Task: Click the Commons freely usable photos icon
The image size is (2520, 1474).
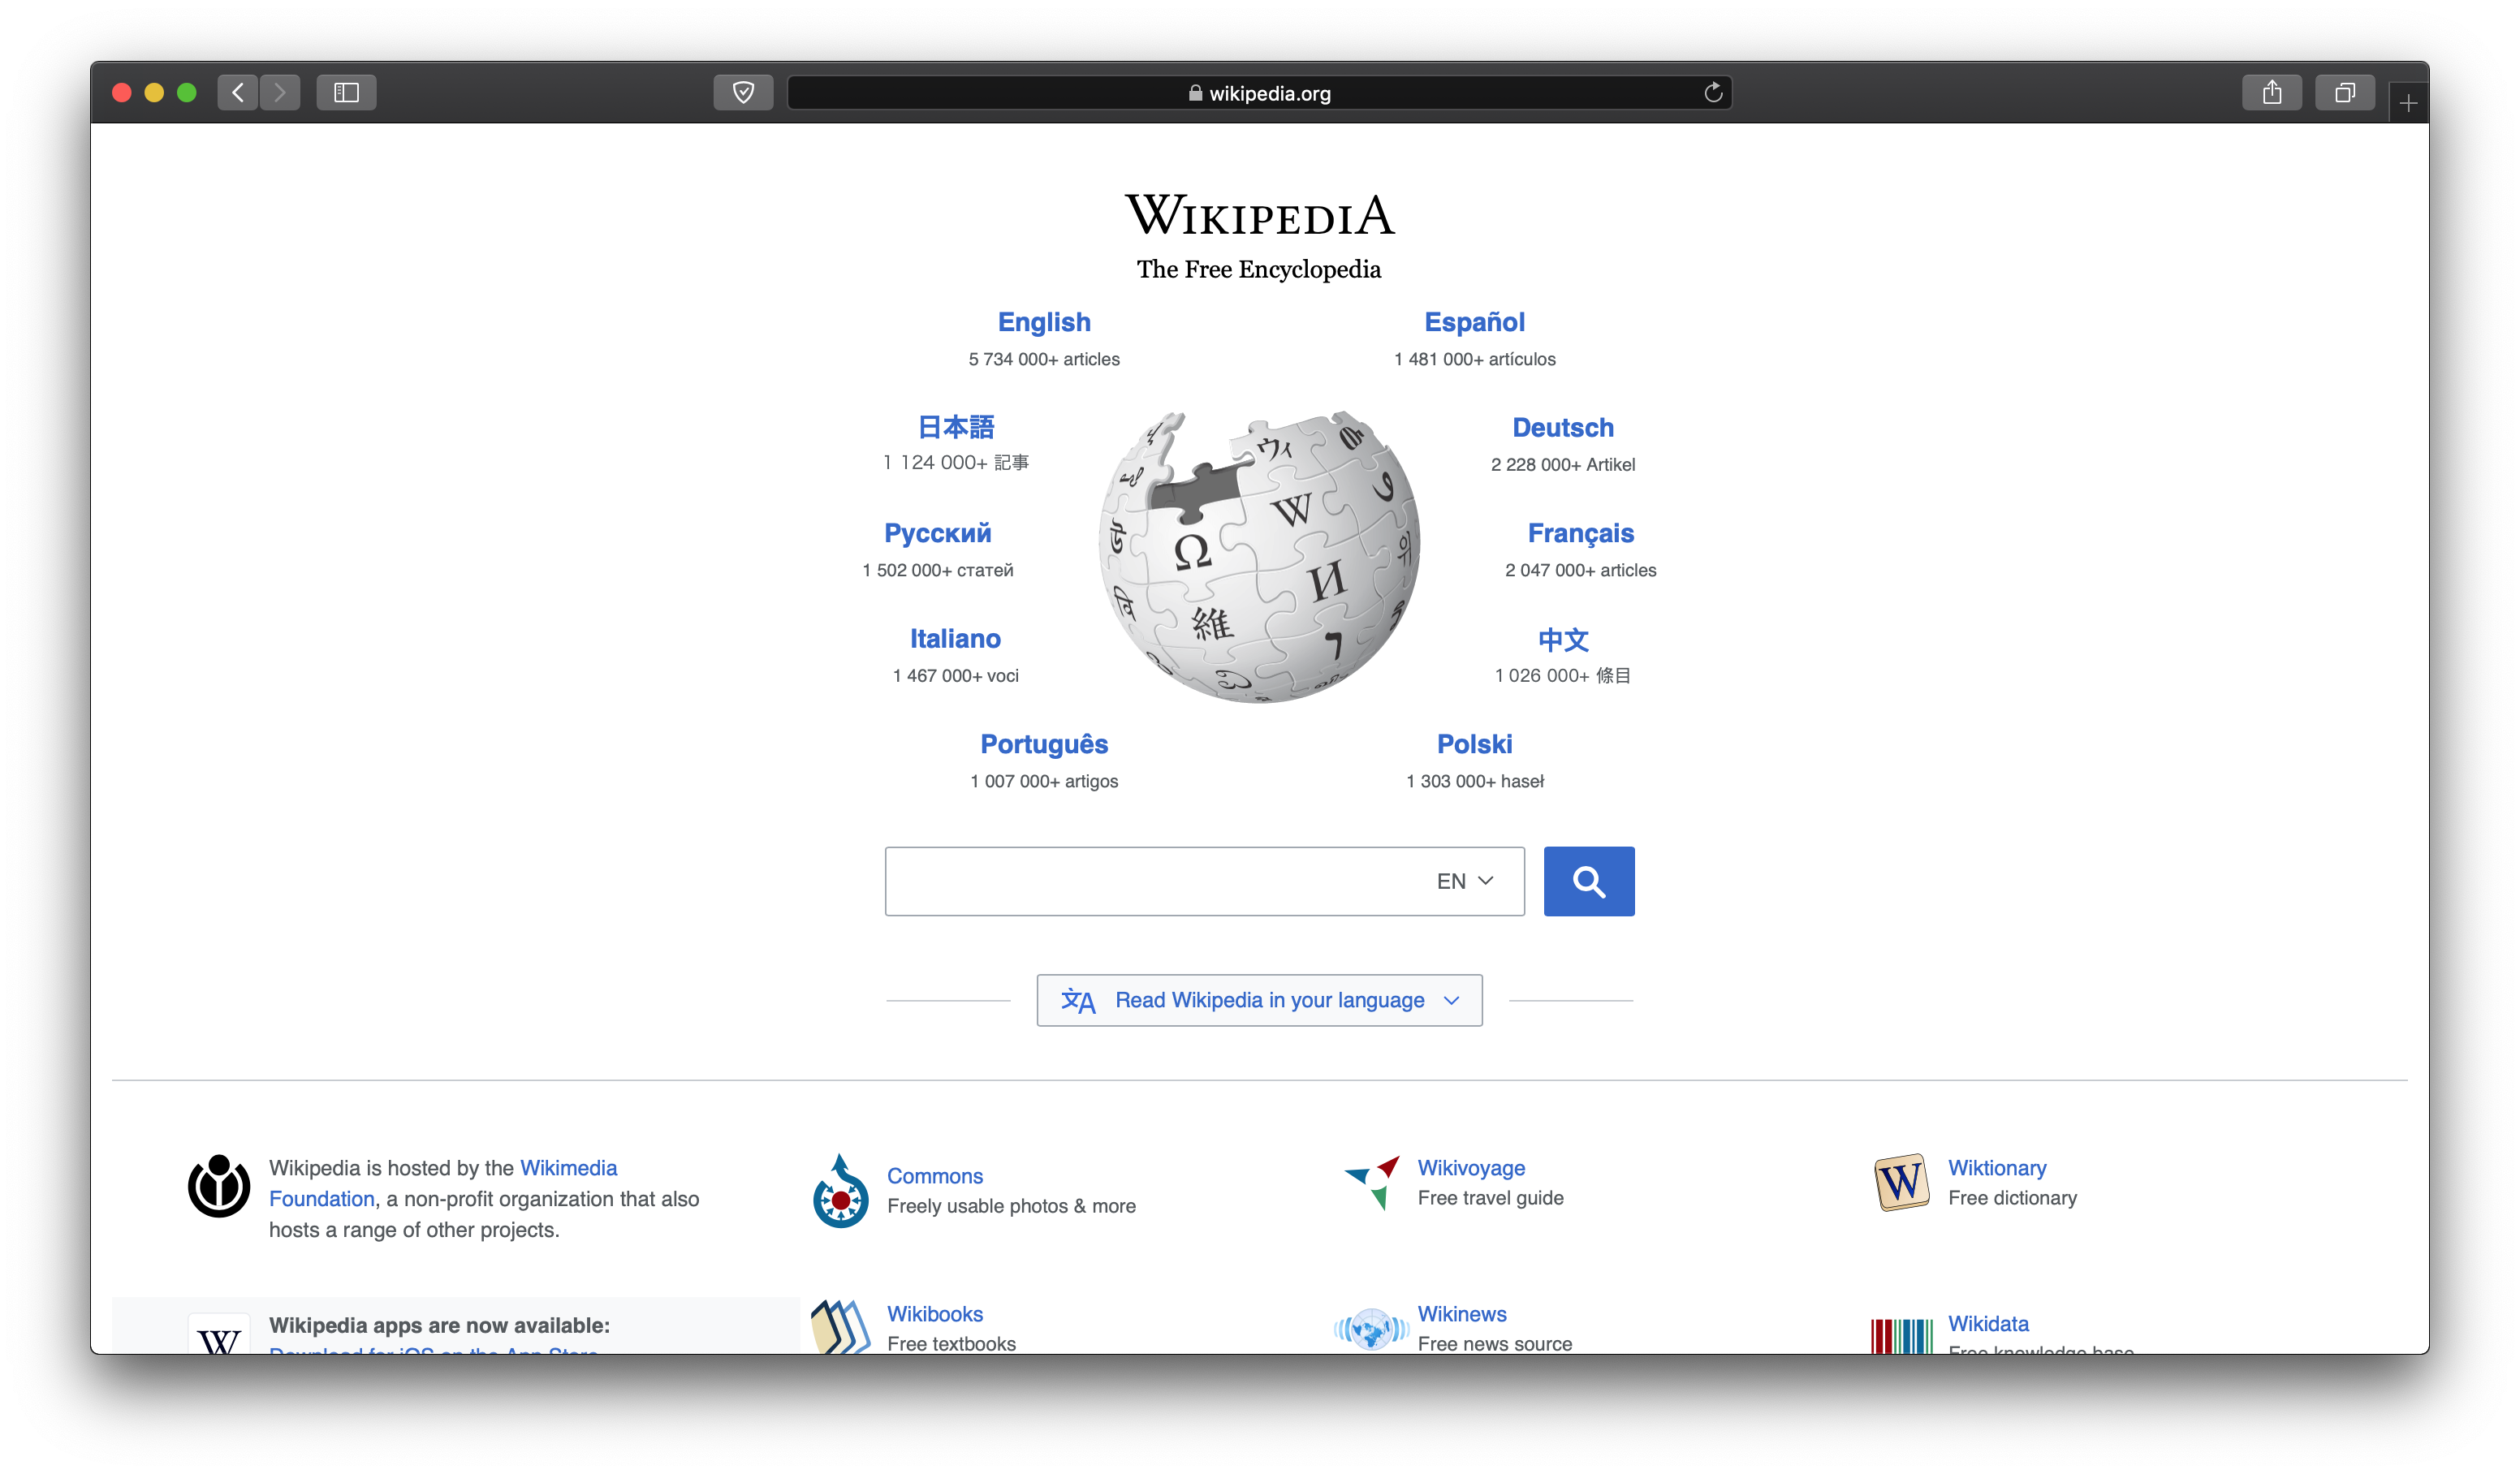Action: tap(840, 1184)
